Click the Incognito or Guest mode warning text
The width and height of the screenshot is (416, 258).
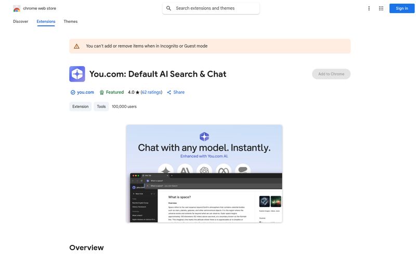(x=147, y=46)
